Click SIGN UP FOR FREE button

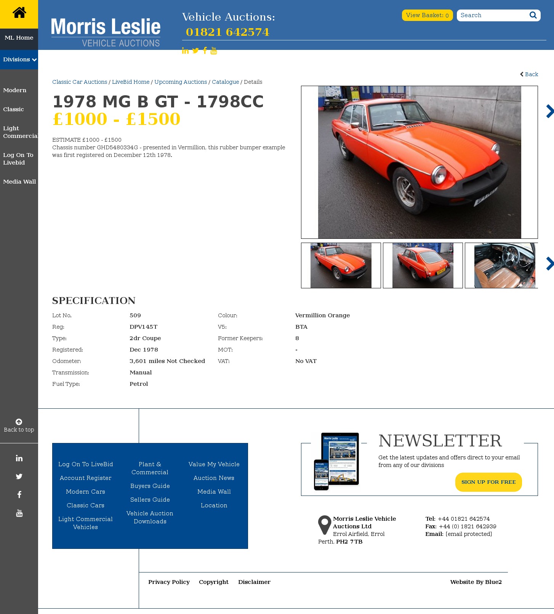pos(488,482)
